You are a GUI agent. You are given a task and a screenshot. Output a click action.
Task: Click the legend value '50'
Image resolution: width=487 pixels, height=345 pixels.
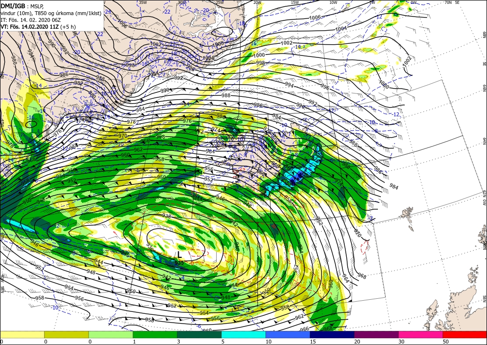[445, 342]
